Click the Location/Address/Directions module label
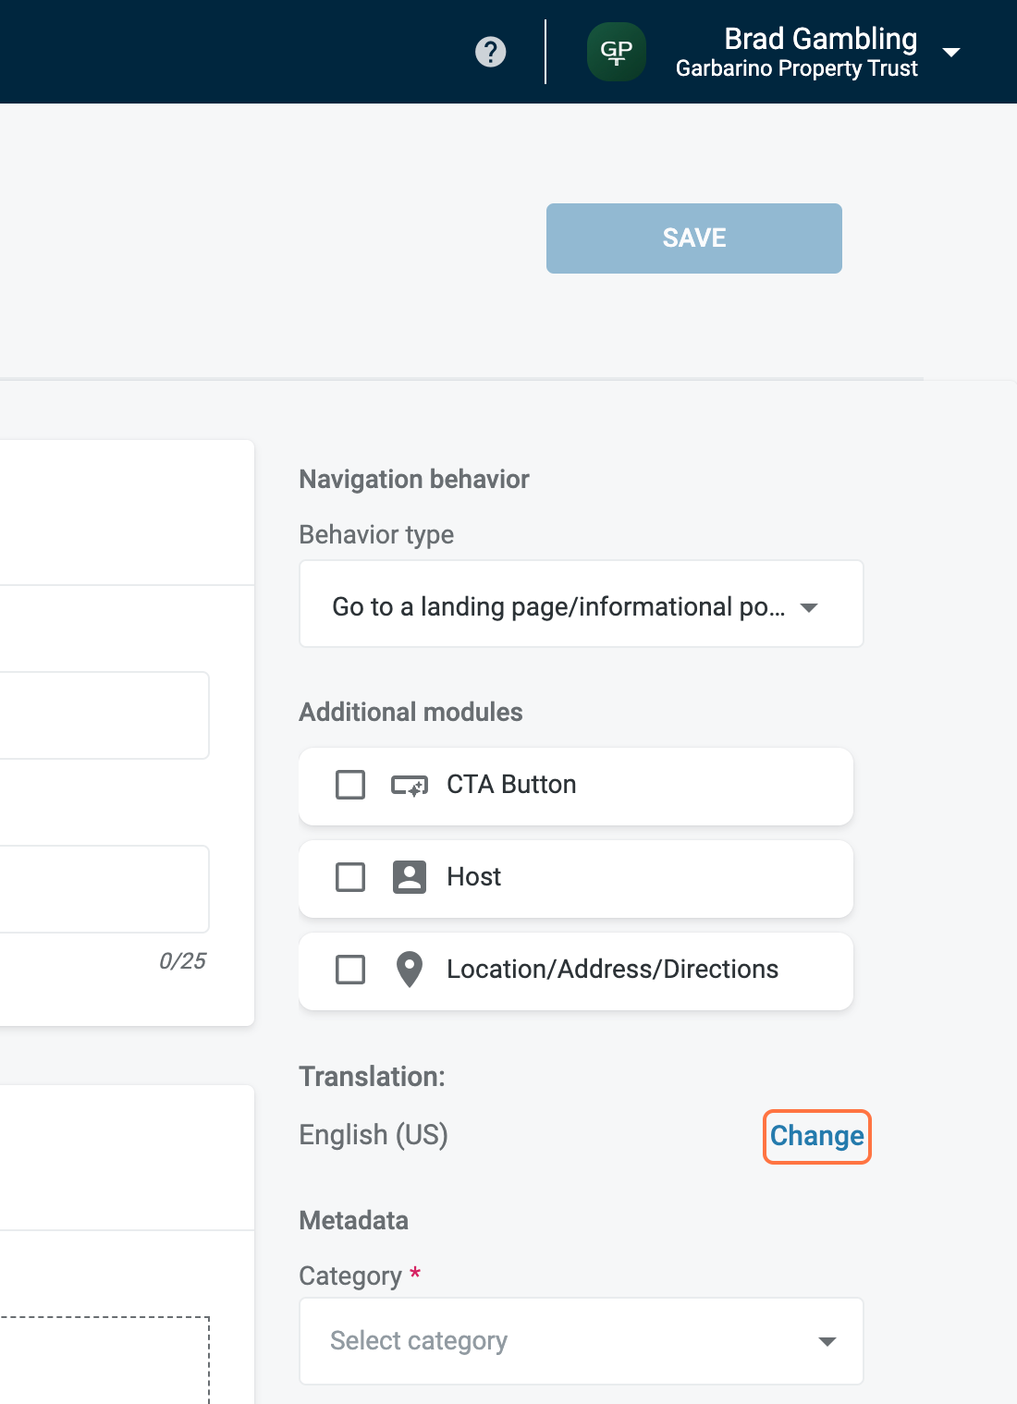The width and height of the screenshot is (1017, 1404). click(612, 970)
